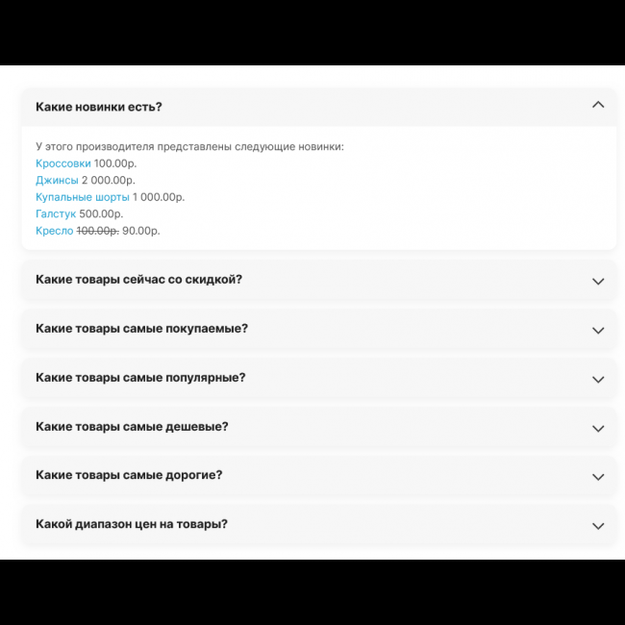625x625 pixels.
Task: Expand chevron for 'Какие товары самые покупаемые?'
Action: pyautogui.click(x=598, y=330)
